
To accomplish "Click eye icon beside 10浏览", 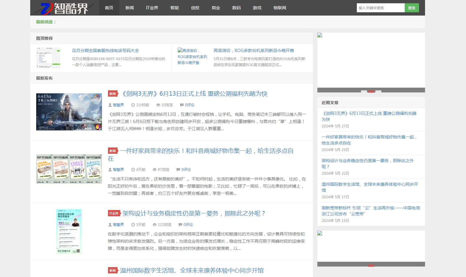I will (158, 105).
